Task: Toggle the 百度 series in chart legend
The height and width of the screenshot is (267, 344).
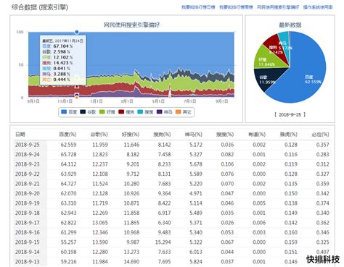Action: pos(69,112)
